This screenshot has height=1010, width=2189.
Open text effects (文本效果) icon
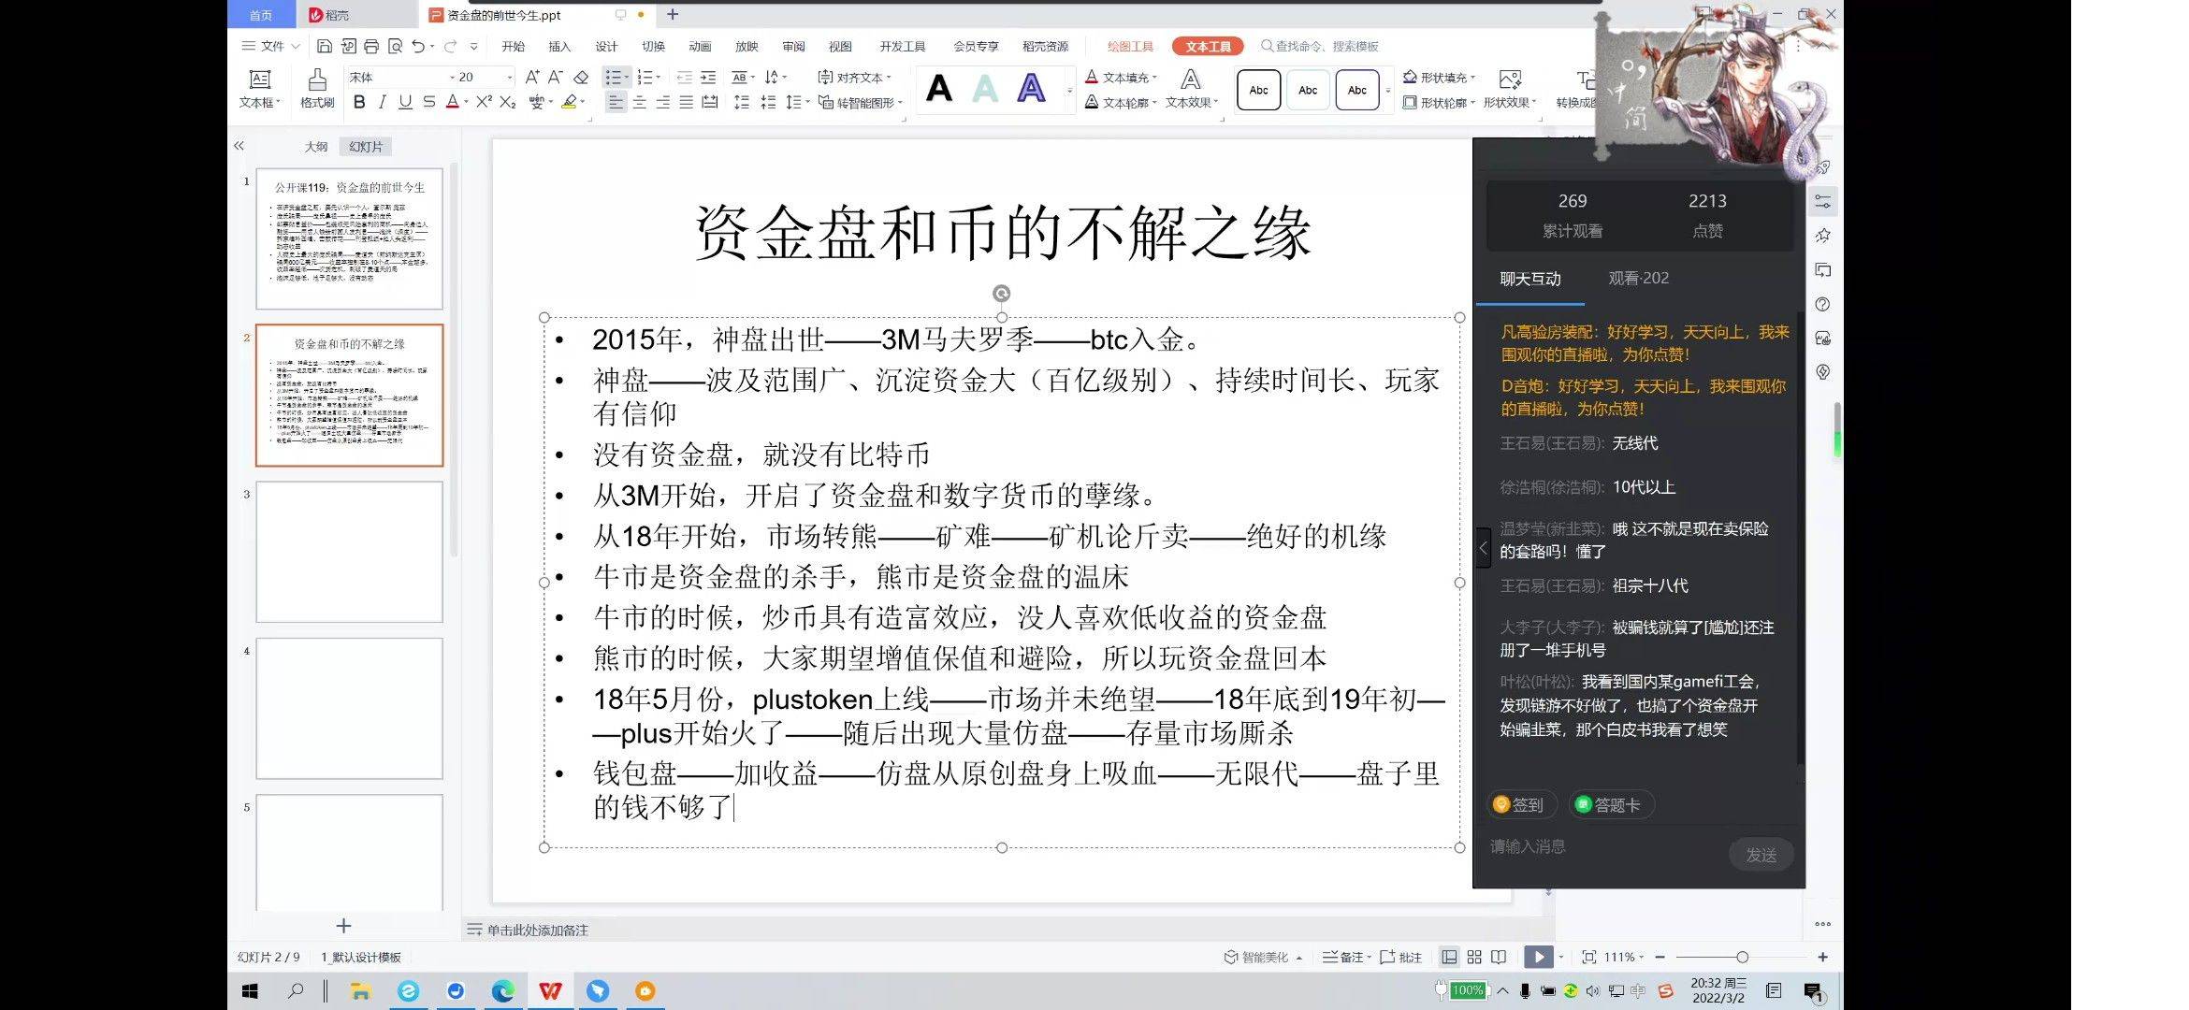(x=1191, y=88)
